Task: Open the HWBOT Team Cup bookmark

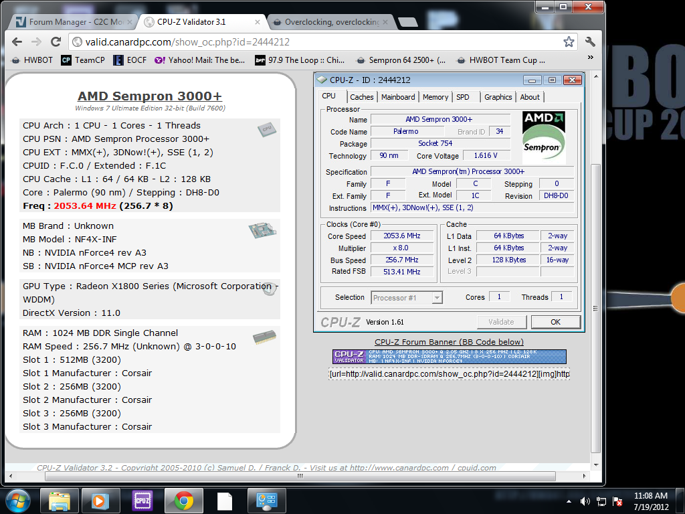Action: click(500, 60)
